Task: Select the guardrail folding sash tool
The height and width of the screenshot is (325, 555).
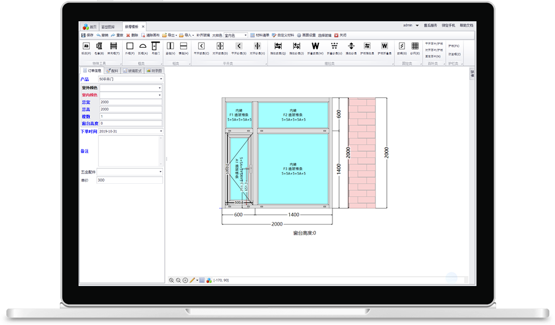Action: pyautogui.click(x=384, y=48)
